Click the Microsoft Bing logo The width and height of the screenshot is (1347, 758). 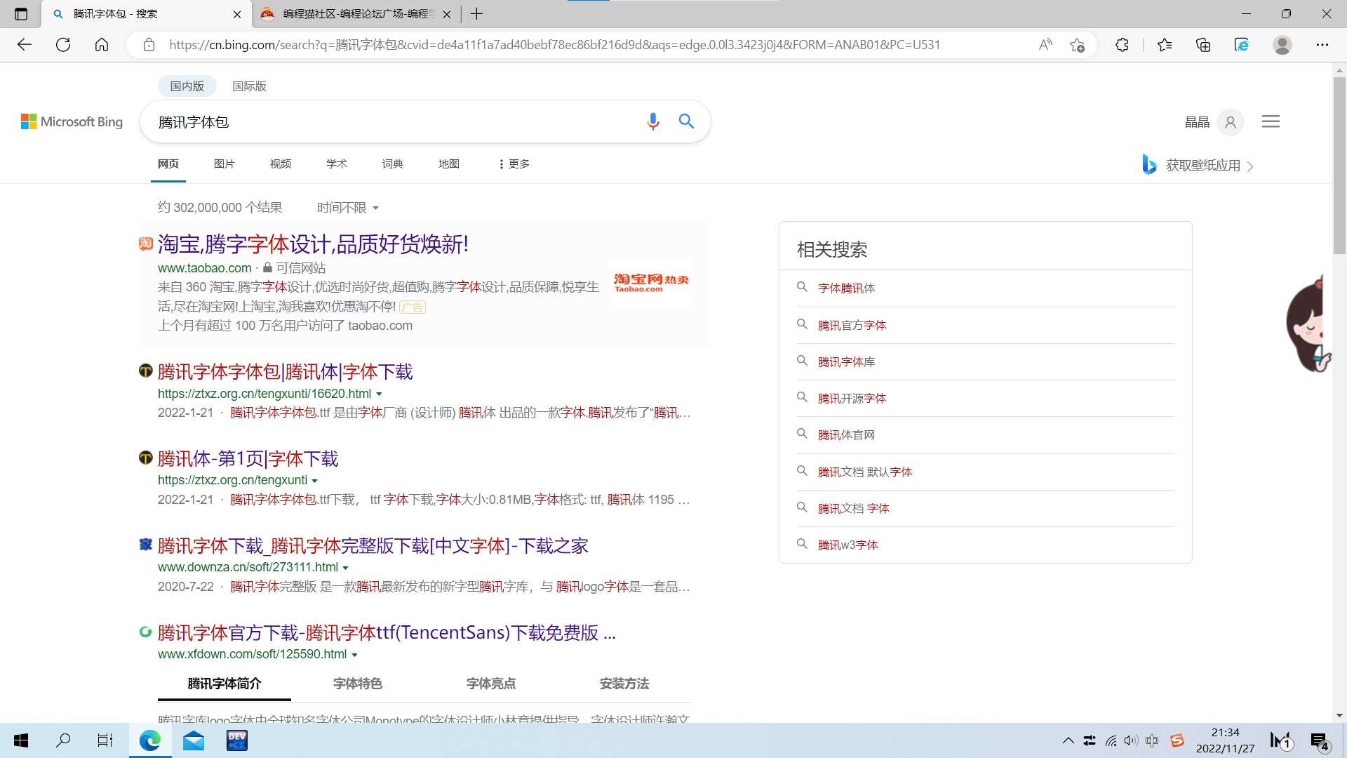pos(72,122)
